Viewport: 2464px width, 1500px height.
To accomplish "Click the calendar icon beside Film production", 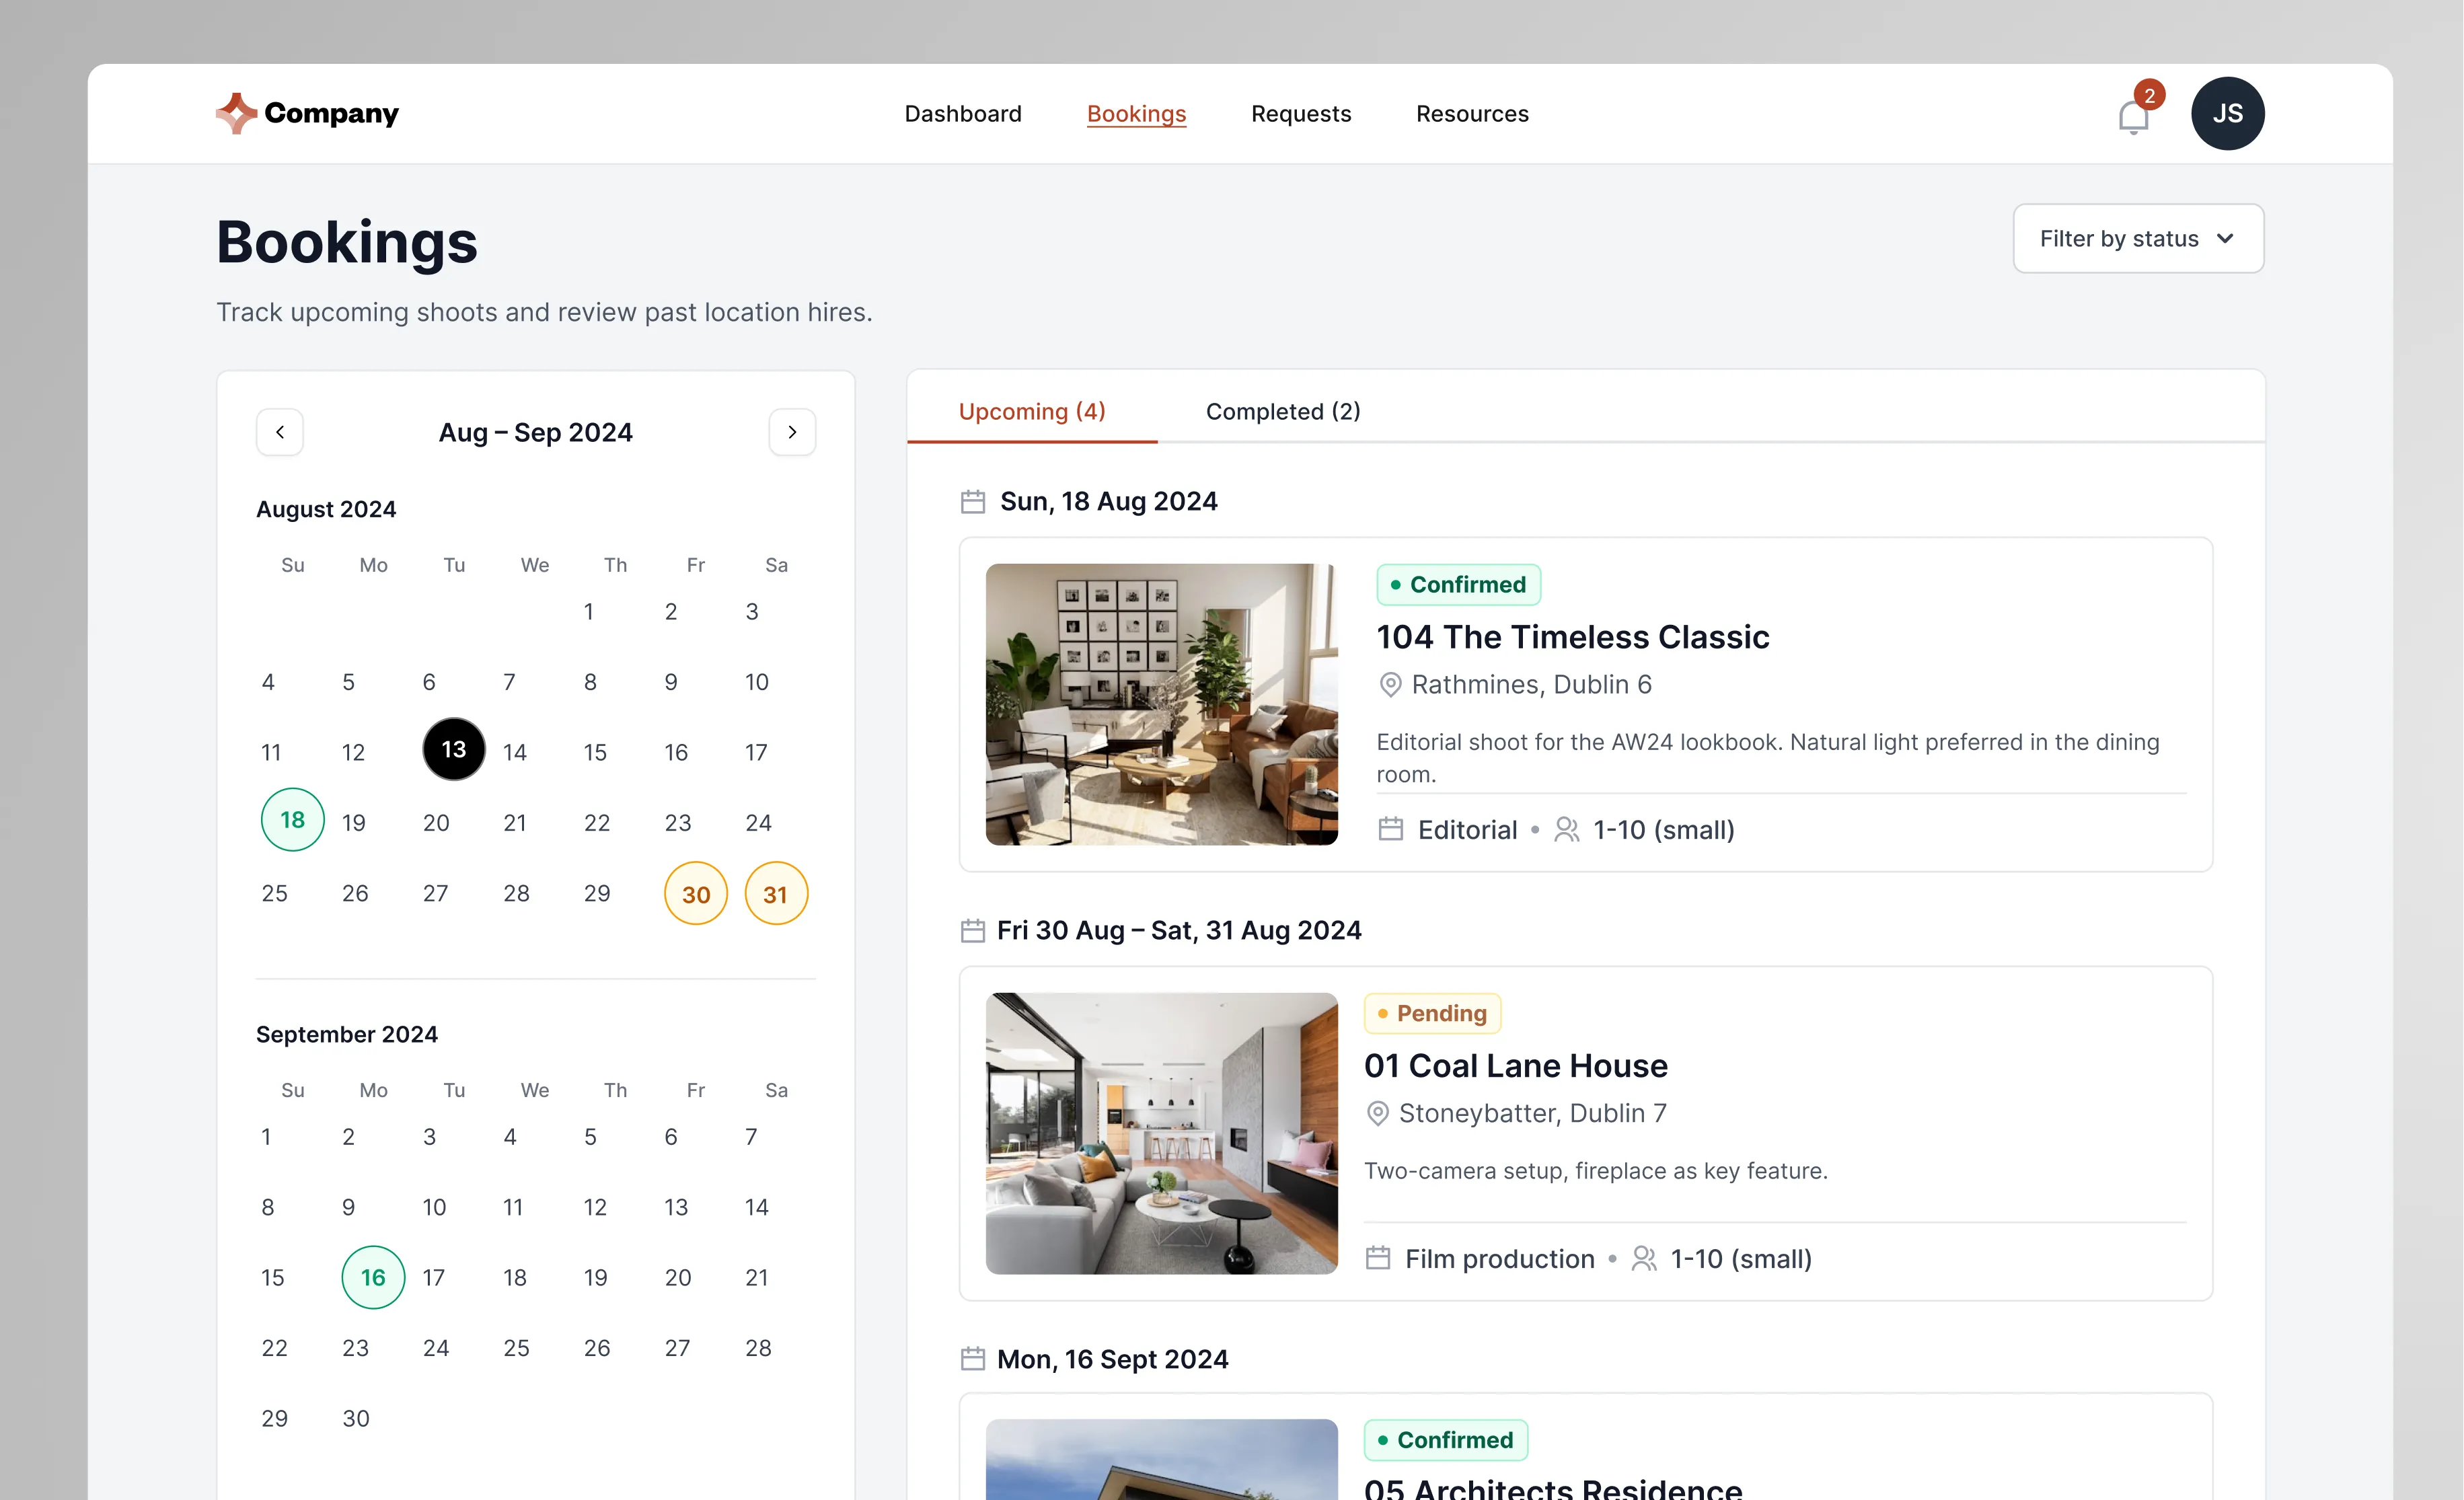I will coord(1378,1258).
